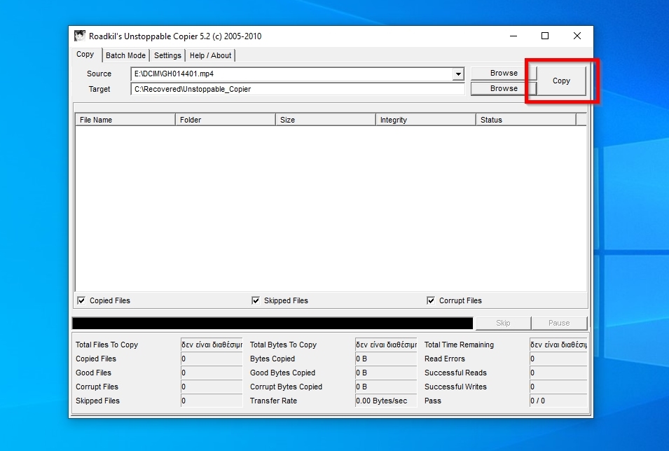Viewport: 669px width, 451px height.
Task: Sort by the Integrity column header
Action: (426, 120)
